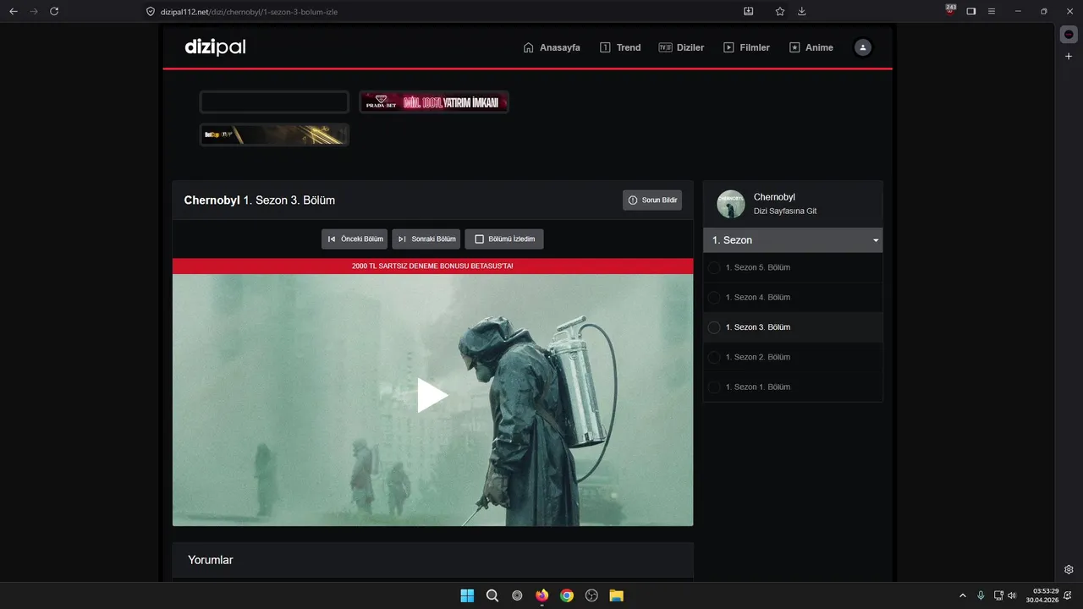Image resolution: width=1083 pixels, height=609 pixels.
Task: Open Windows taskbar search
Action: coord(492,595)
